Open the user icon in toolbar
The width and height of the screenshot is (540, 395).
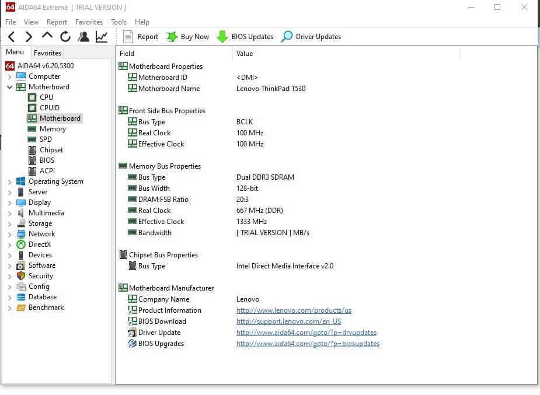pyautogui.click(x=83, y=37)
